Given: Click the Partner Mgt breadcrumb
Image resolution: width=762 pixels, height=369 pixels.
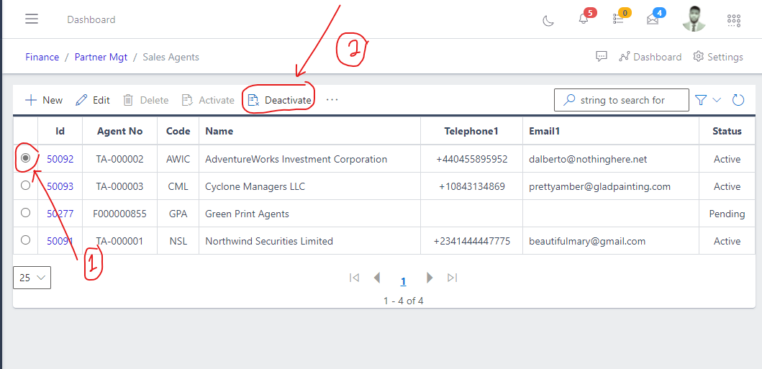Looking at the screenshot, I should (x=101, y=57).
